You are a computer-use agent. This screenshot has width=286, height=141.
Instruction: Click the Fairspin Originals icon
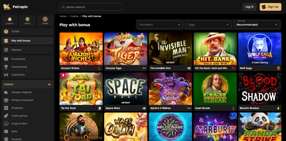coord(6,92)
